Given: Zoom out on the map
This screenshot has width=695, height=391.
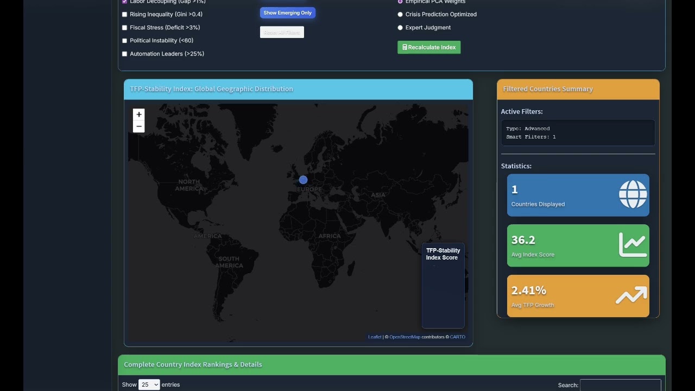Looking at the screenshot, I should click(x=139, y=127).
